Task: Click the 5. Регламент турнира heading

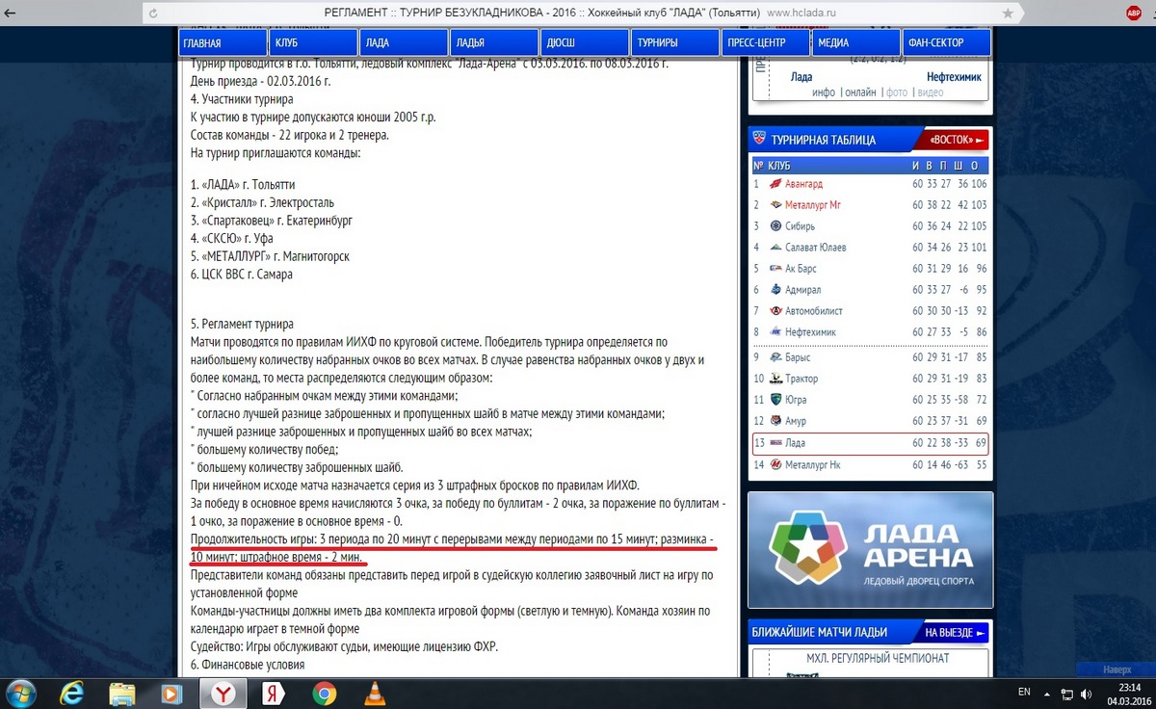Action: (x=242, y=325)
